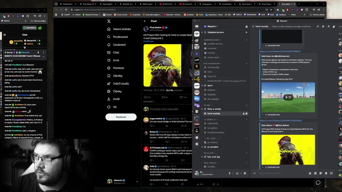Open Discord threads icon in channel header
342x192 pixels.
click(x=318, y=26)
